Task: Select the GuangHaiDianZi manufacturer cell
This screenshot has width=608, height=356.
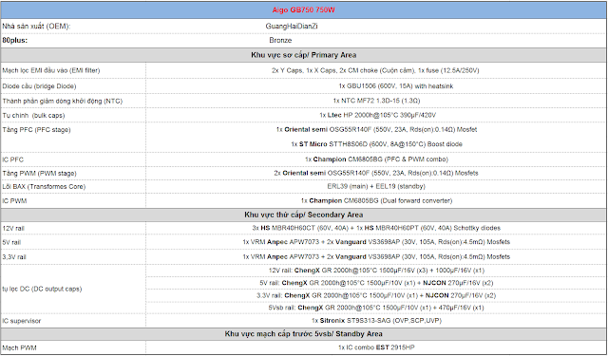Action: [x=292, y=27]
